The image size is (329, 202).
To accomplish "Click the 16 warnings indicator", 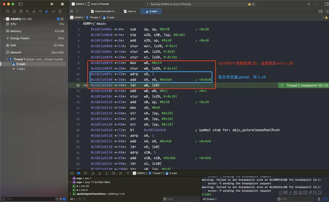I will (251, 4).
